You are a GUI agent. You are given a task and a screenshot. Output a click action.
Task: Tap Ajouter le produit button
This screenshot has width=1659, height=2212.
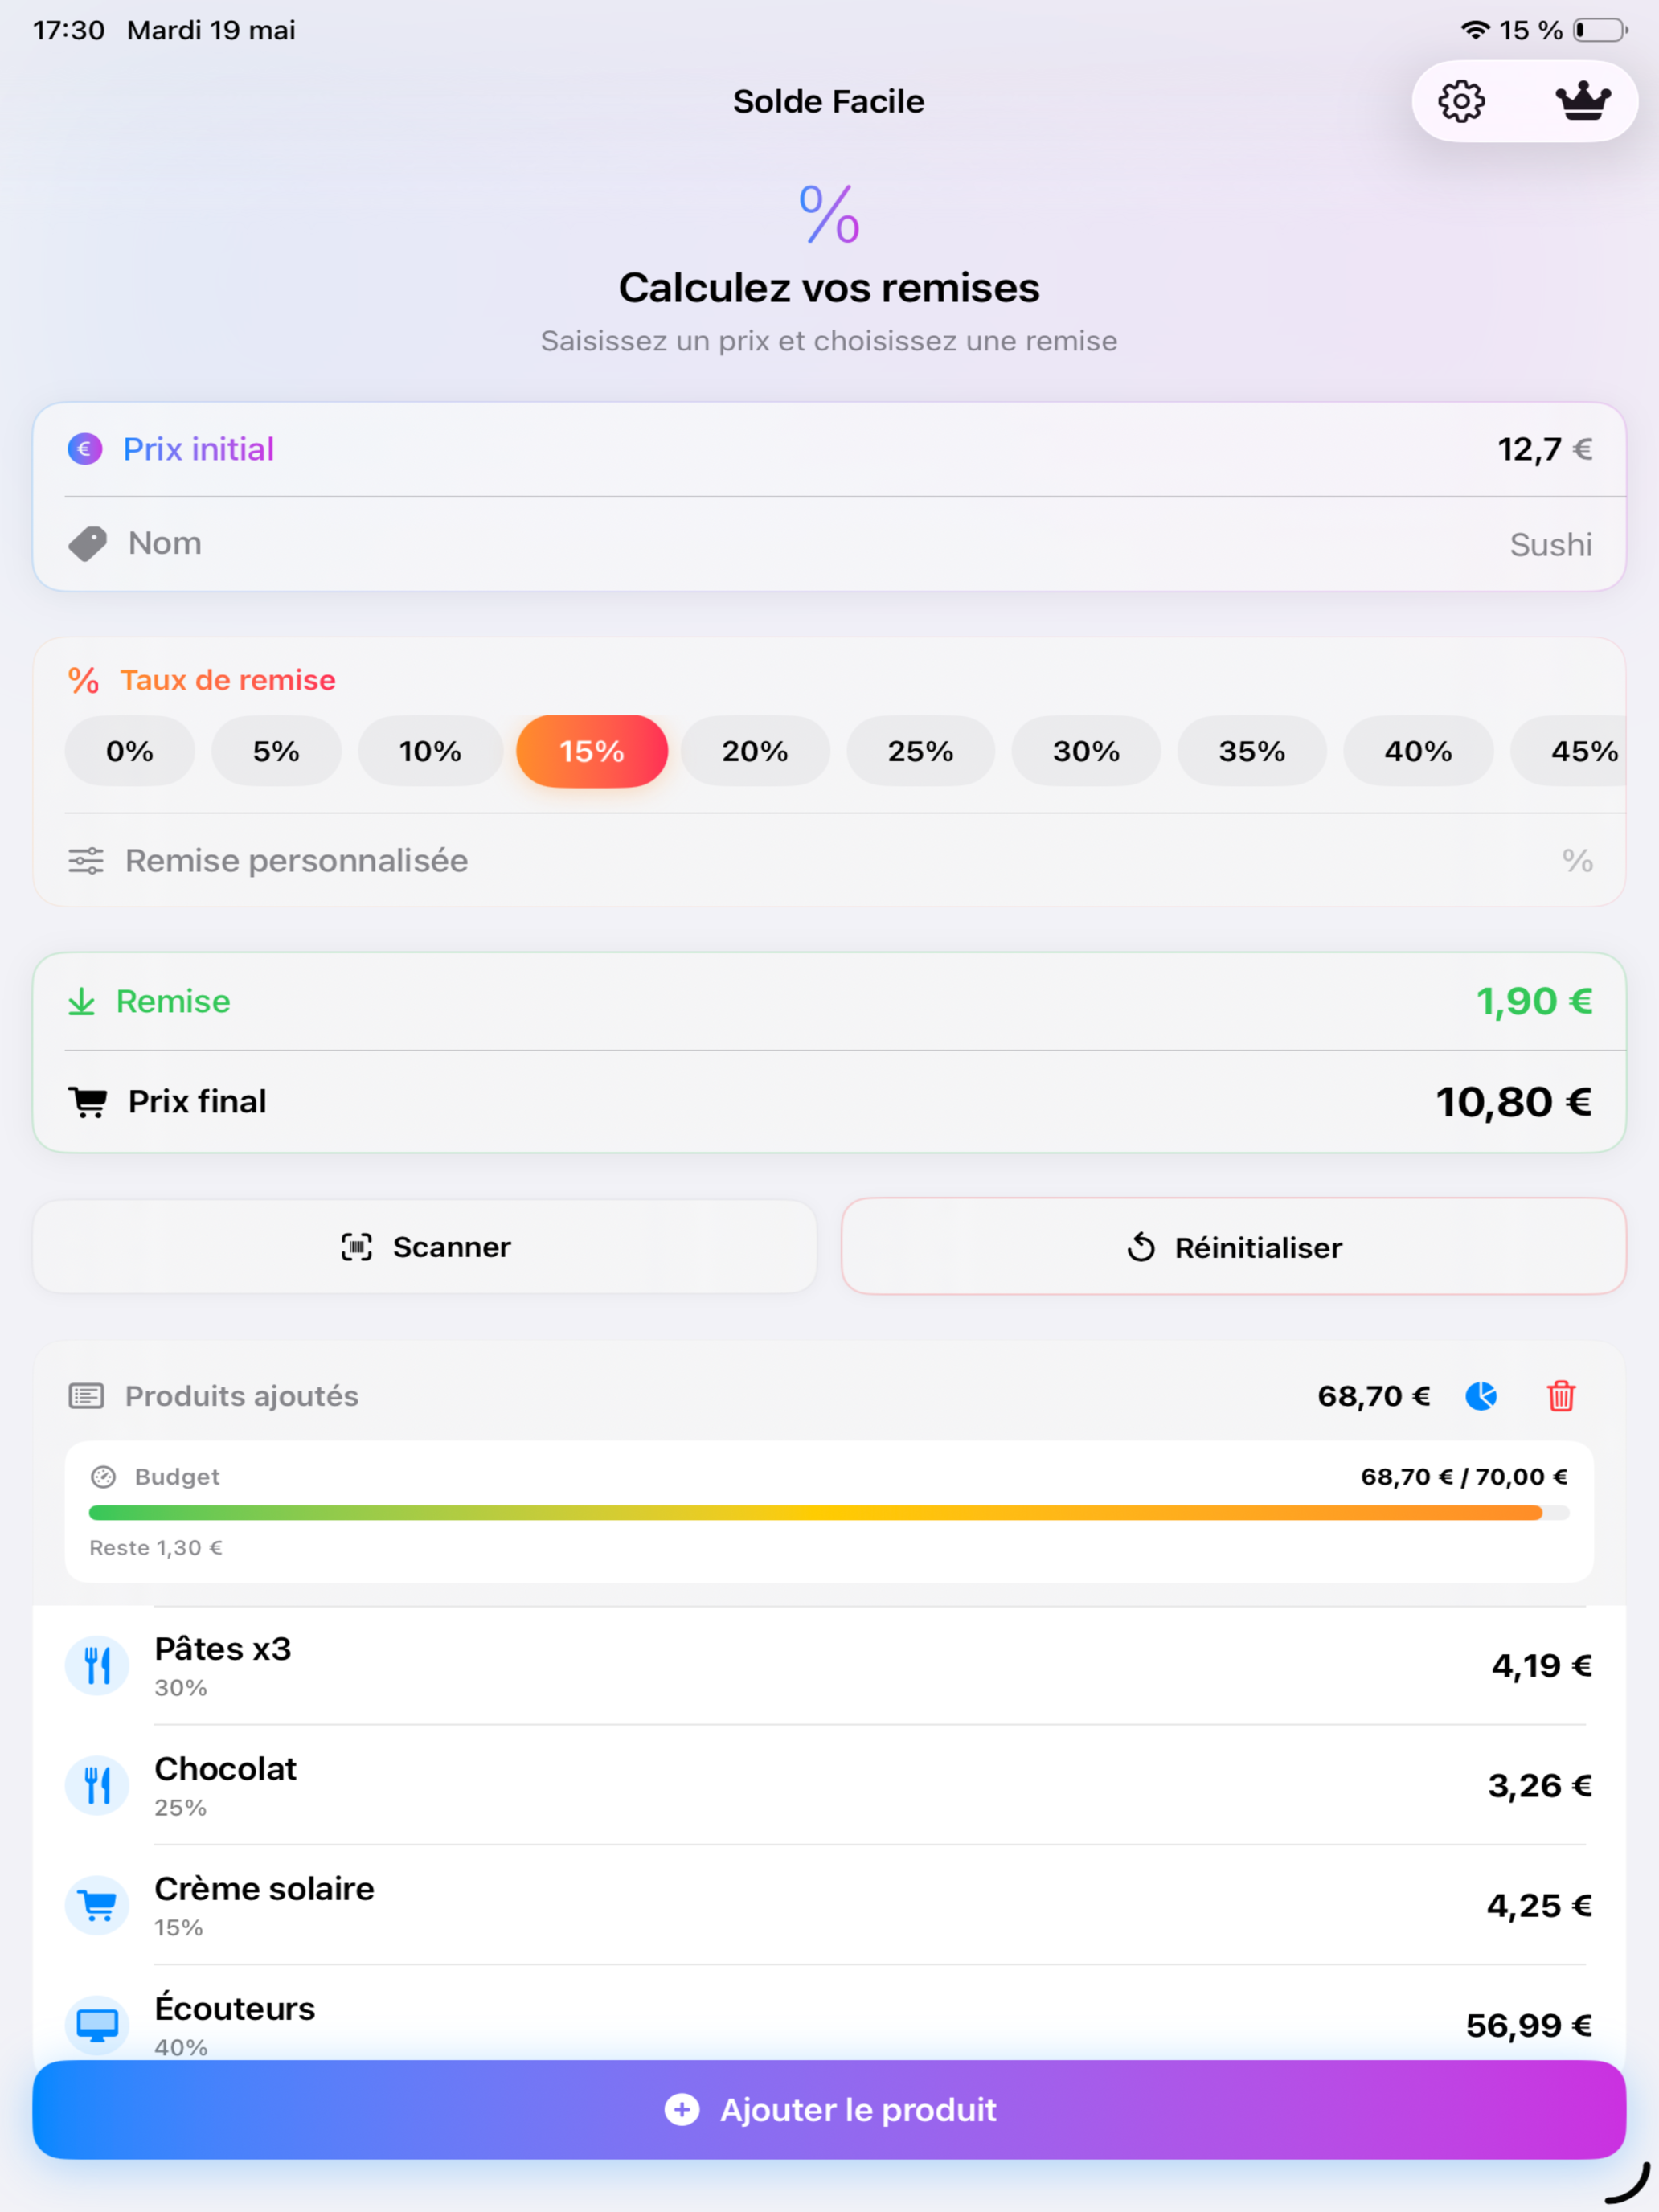829,2110
